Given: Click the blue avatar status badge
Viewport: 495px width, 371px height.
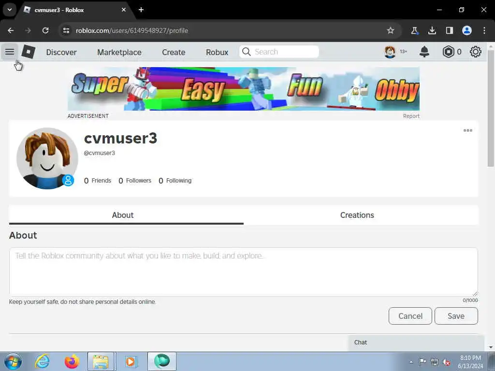Looking at the screenshot, I should [x=68, y=180].
